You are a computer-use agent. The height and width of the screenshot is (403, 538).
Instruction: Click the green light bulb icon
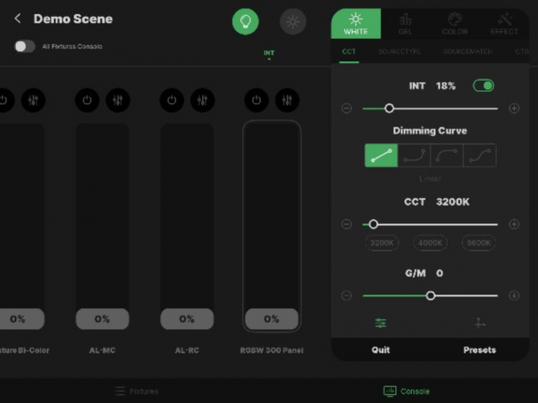coord(245,21)
